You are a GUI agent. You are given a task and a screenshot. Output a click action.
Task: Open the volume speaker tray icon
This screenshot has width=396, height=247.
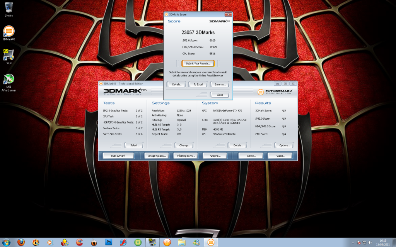tap(370, 243)
